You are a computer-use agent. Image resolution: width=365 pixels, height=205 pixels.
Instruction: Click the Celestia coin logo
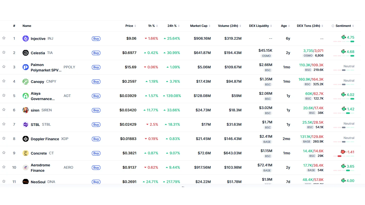(25, 53)
